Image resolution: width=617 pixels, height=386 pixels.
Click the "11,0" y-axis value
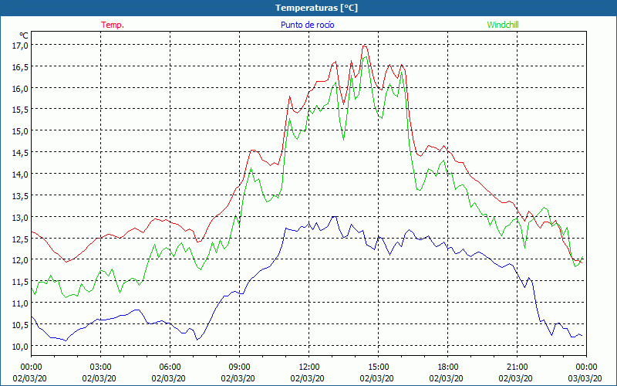pyautogui.click(x=20, y=303)
